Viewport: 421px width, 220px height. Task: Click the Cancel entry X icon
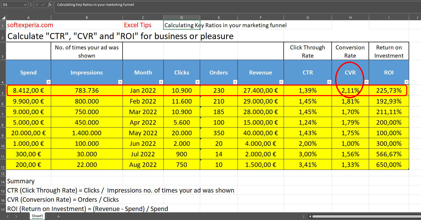(37, 5)
